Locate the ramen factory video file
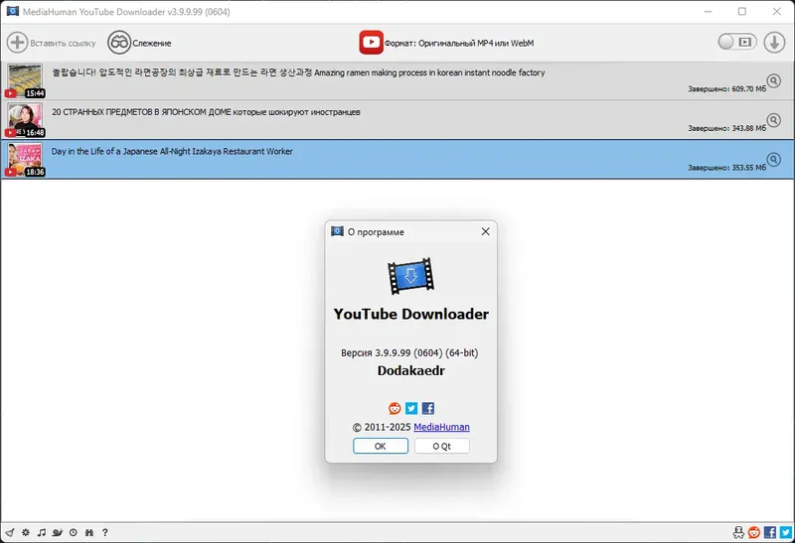The width and height of the screenshot is (795, 543). point(774,80)
